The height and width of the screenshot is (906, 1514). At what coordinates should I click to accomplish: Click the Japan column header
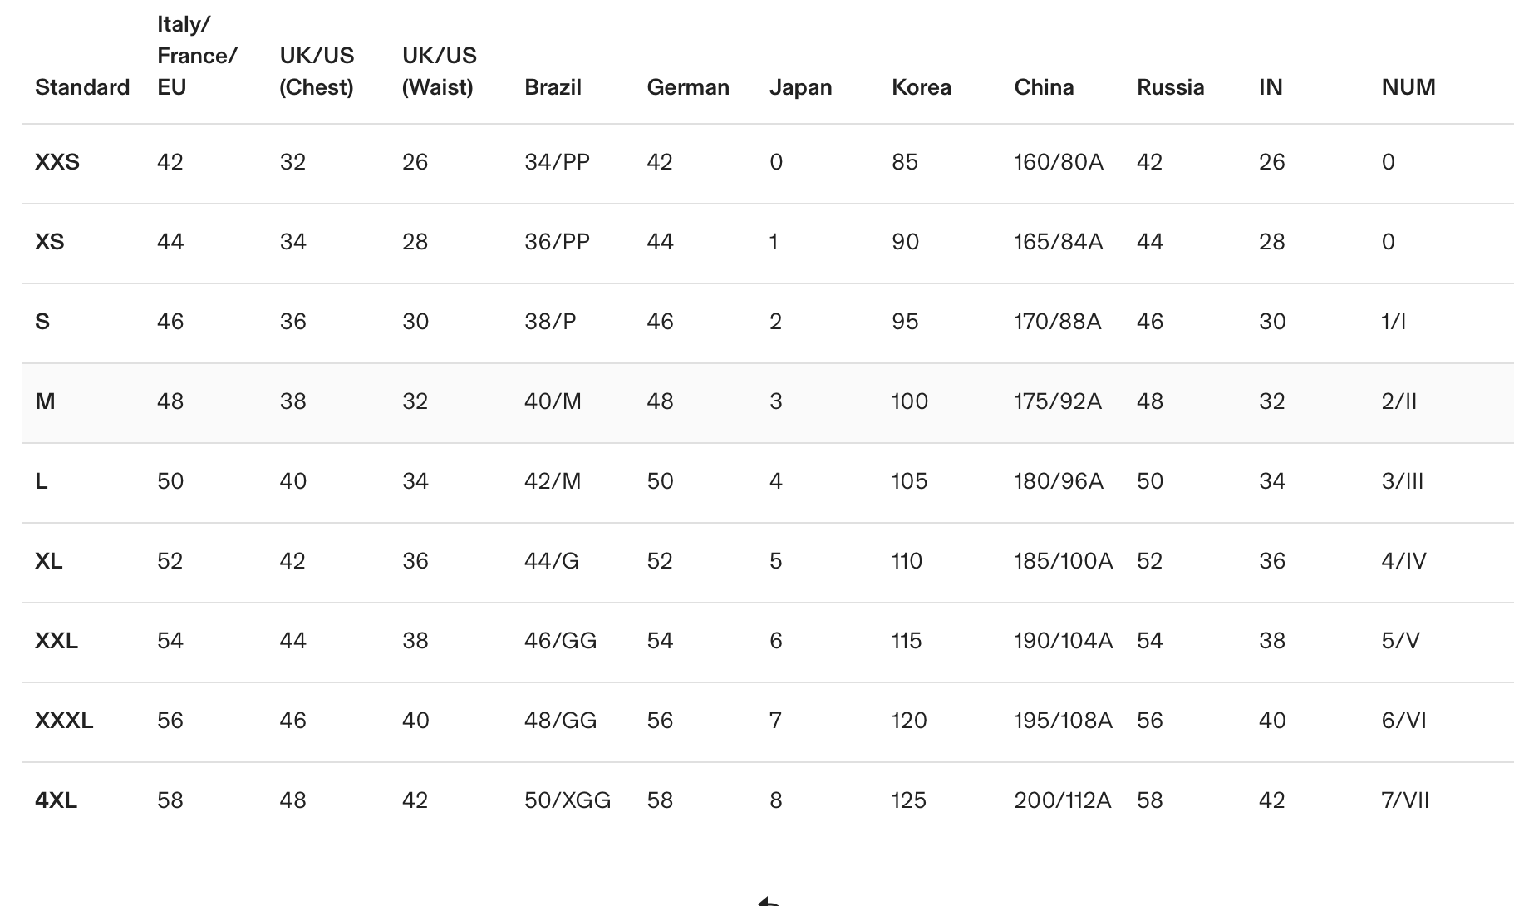point(800,87)
